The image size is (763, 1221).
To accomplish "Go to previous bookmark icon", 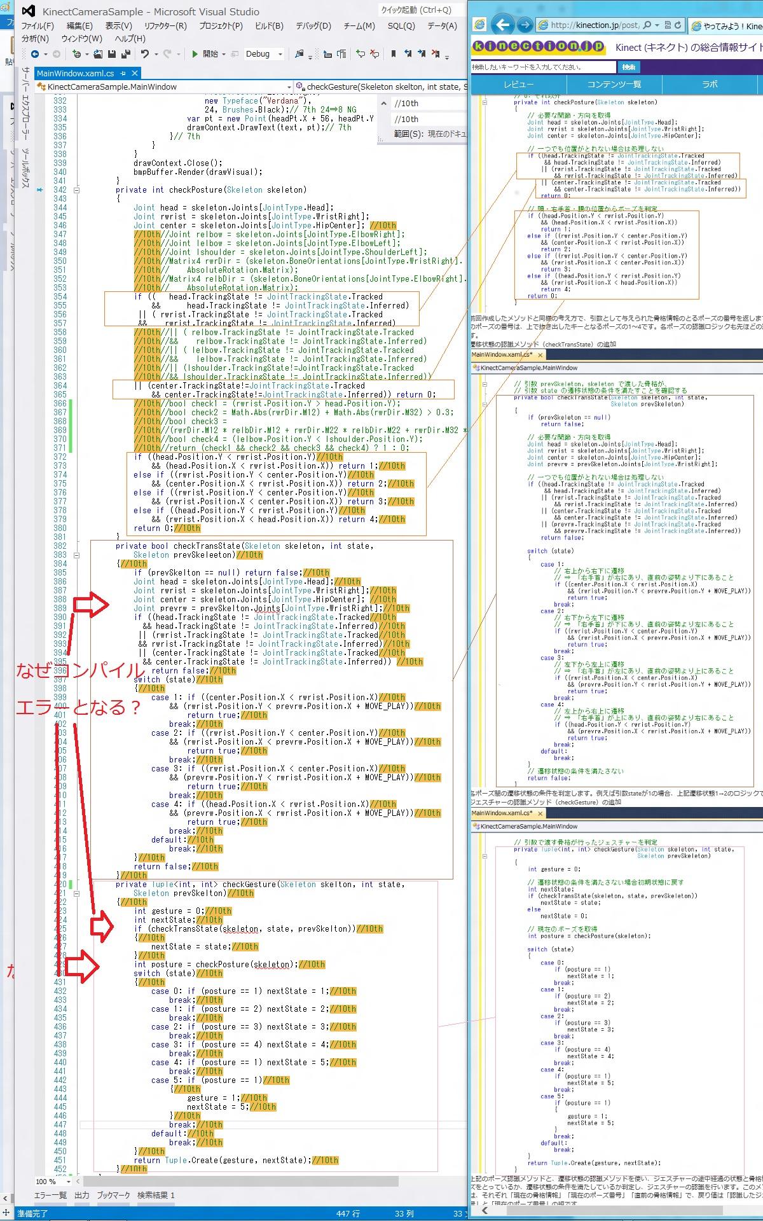I will tap(408, 54).
